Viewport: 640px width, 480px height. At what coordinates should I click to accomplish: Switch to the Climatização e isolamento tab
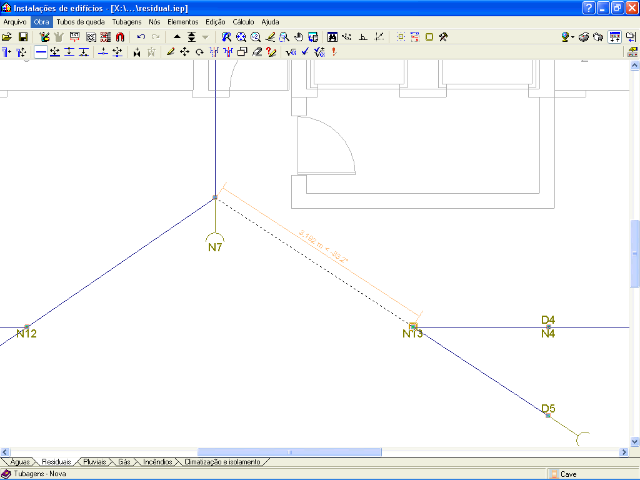click(x=222, y=462)
